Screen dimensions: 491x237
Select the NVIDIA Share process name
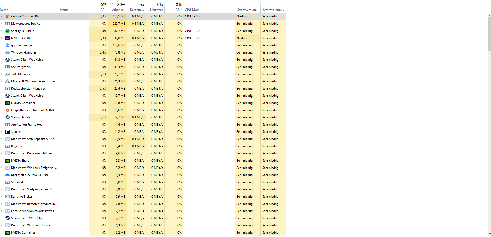click(x=20, y=161)
